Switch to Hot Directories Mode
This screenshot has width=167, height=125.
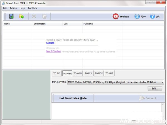click(73, 98)
